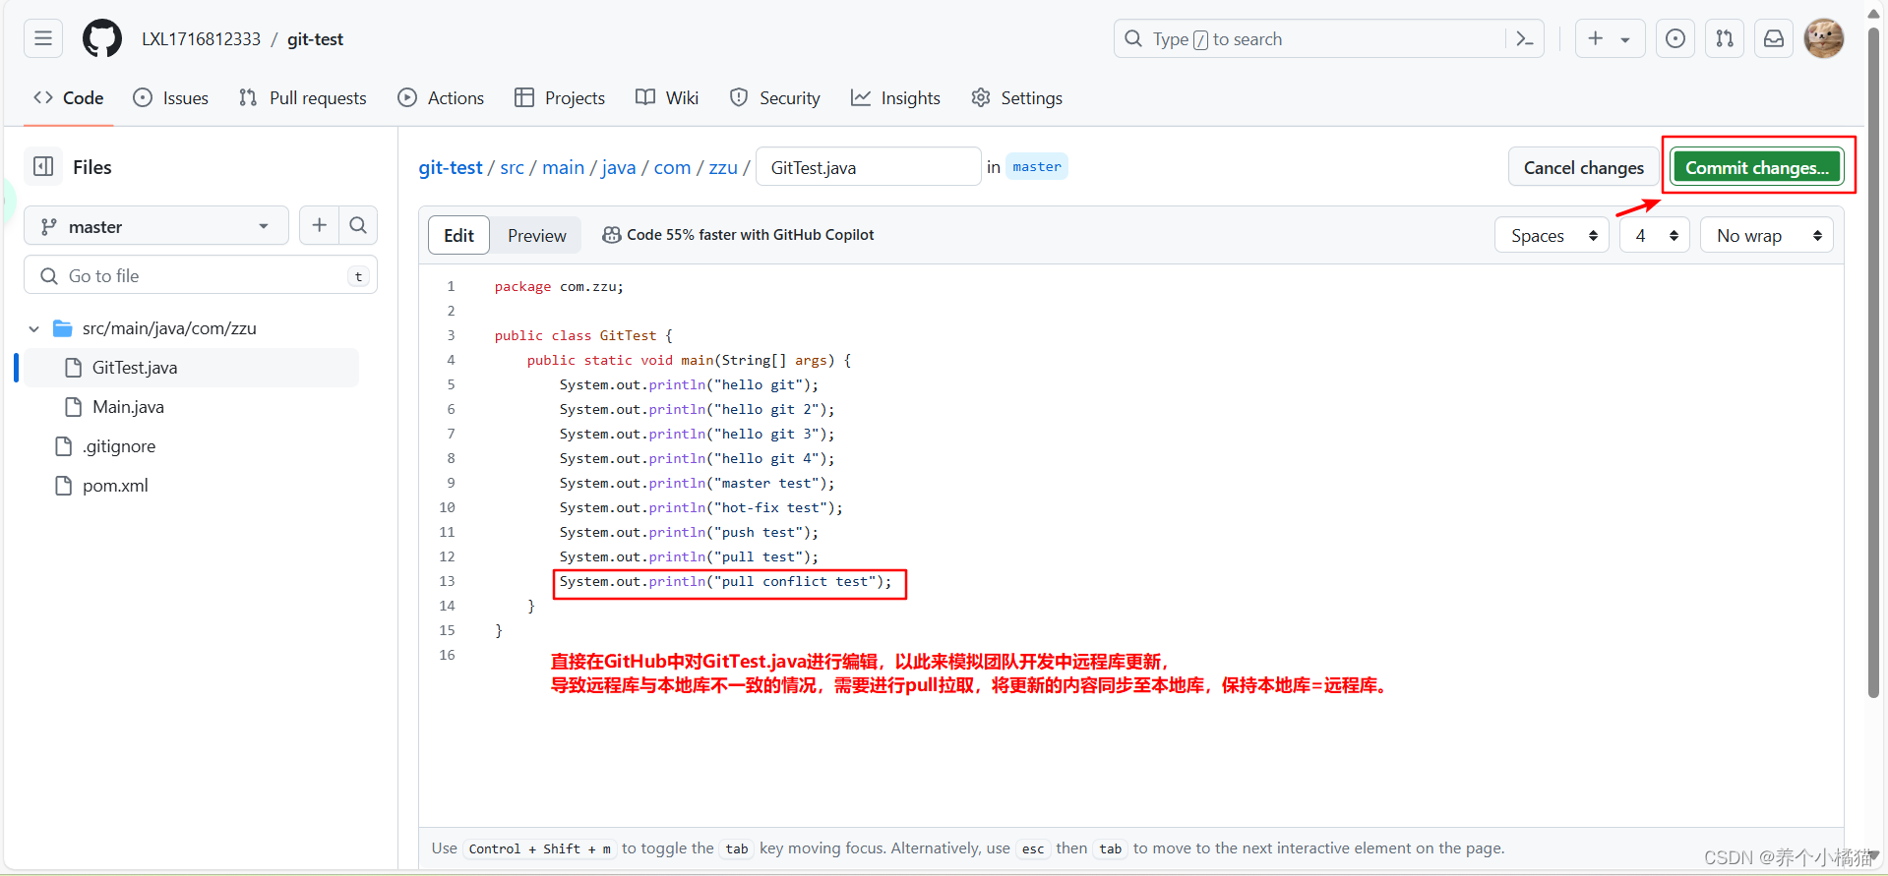Click main in the breadcrumb path
Viewport: 1888px width, 876px height.
(563, 167)
